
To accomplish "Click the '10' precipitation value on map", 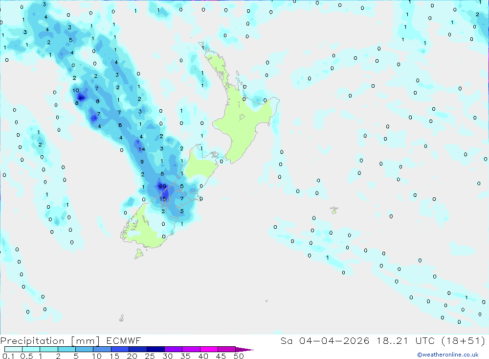I will 76,90.
